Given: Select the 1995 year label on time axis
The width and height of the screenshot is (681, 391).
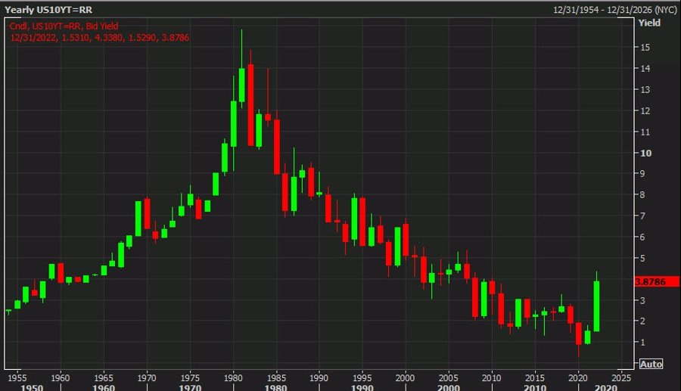Looking at the screenshot, I should click(362, 377).
